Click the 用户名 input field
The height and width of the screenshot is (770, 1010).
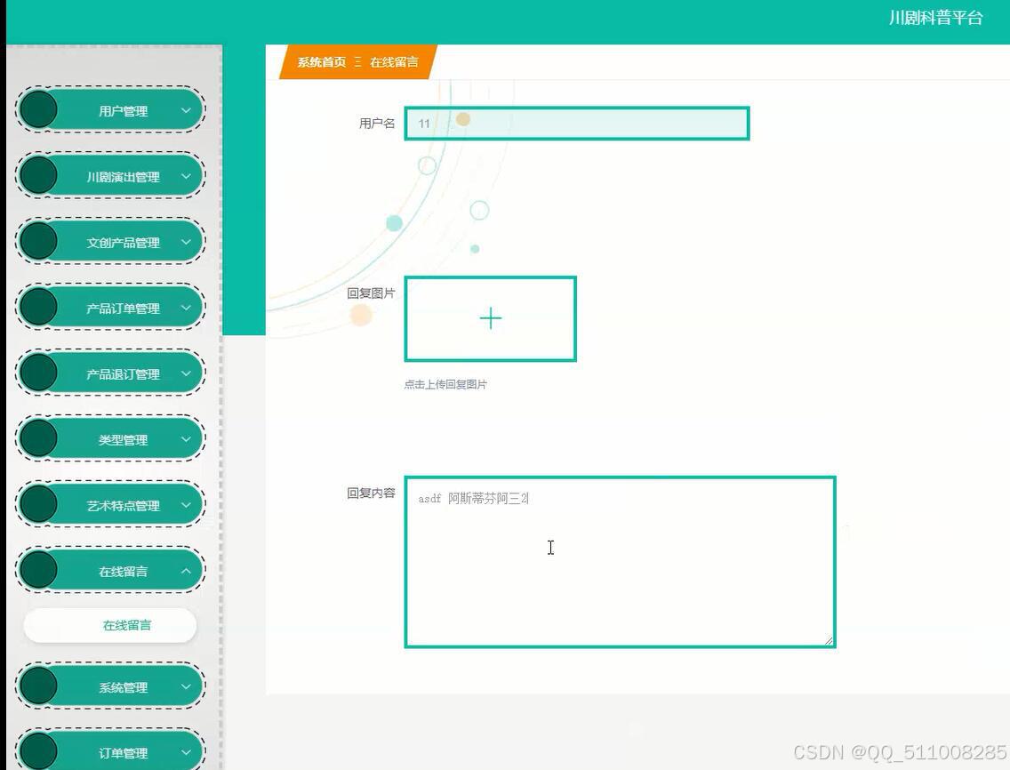coord(577,123)
